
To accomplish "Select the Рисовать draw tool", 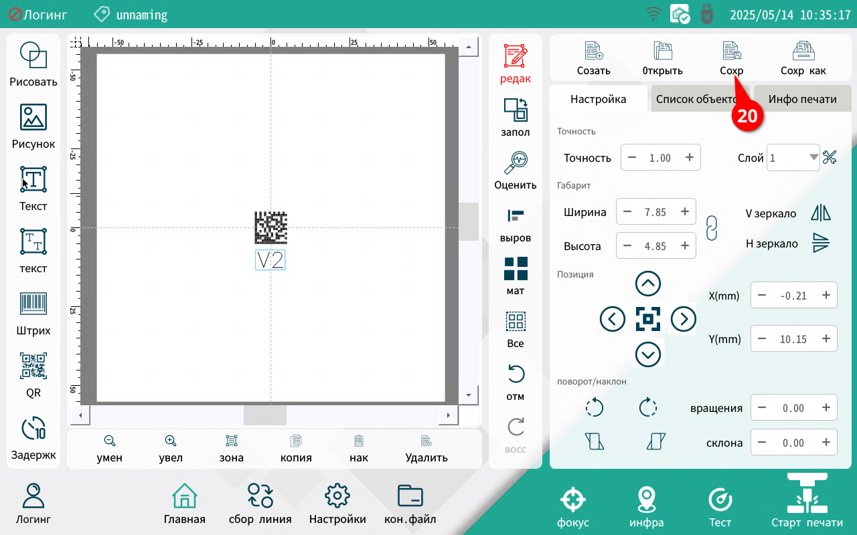I will 33,64.
